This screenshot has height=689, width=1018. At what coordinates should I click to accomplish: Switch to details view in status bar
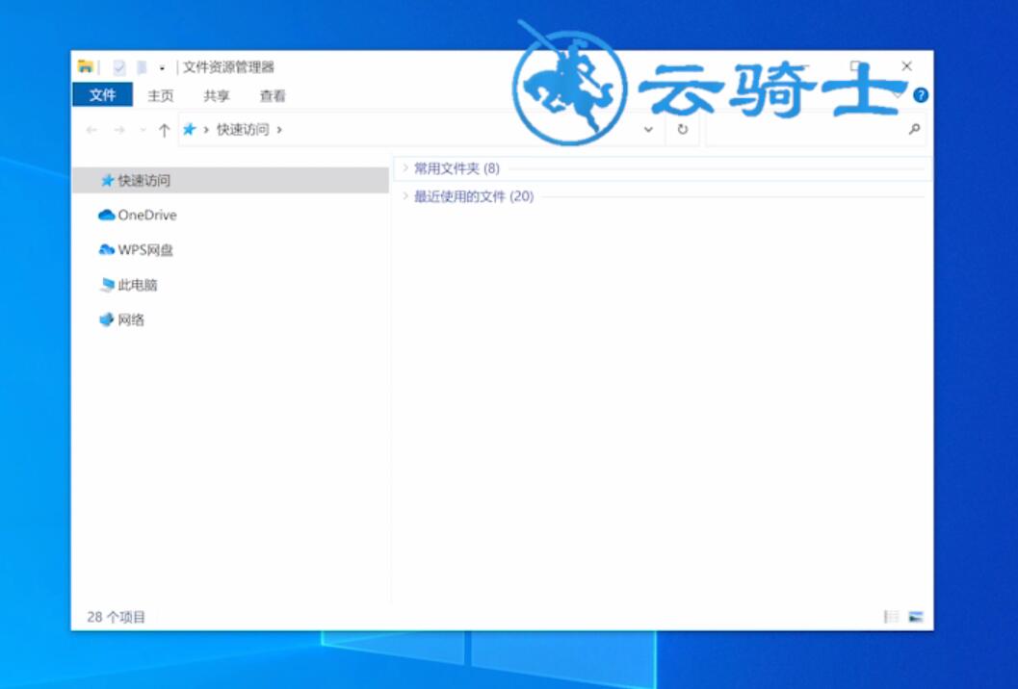(x=892, y=616)
